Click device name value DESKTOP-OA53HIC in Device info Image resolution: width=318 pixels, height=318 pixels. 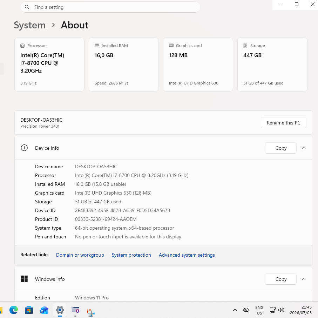coord(96,167)
